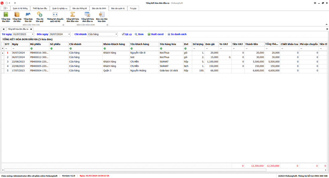Viewport: 329px width, 178px height.
Task: Click In danh sách button
Action: [177, 34]
